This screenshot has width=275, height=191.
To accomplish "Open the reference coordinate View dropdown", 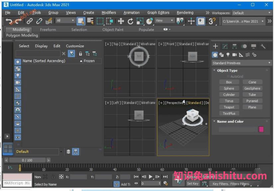I will [165, 21].
